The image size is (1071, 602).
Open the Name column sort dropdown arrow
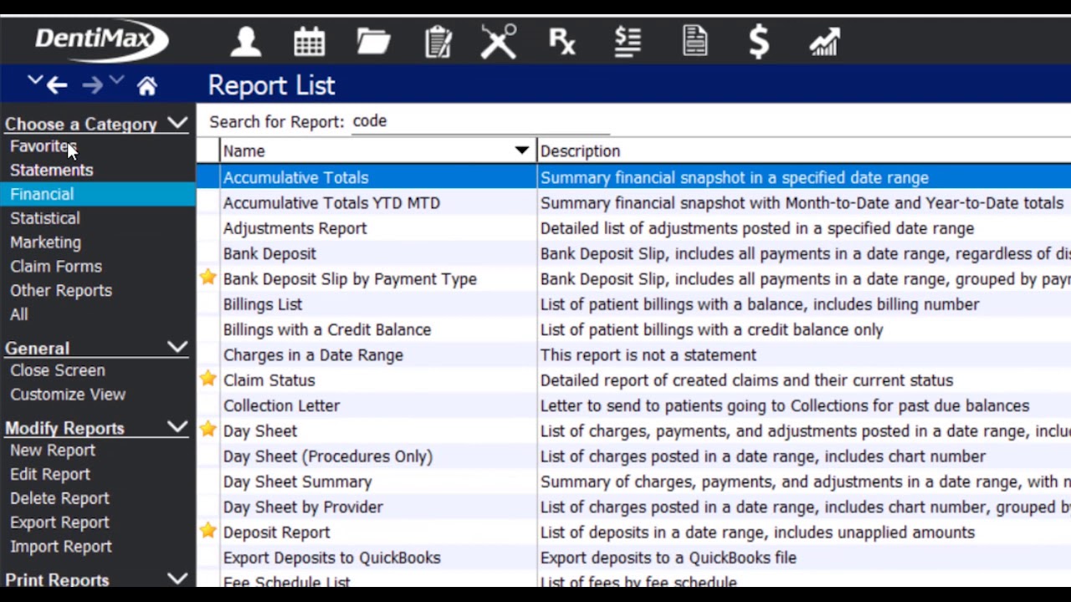(522, 150)
